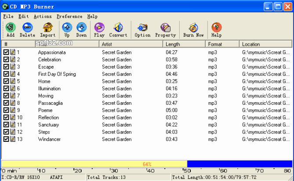Sort by the Format column header
The width and height of the screenshot is (294, 181).
[x=222, y=44]
